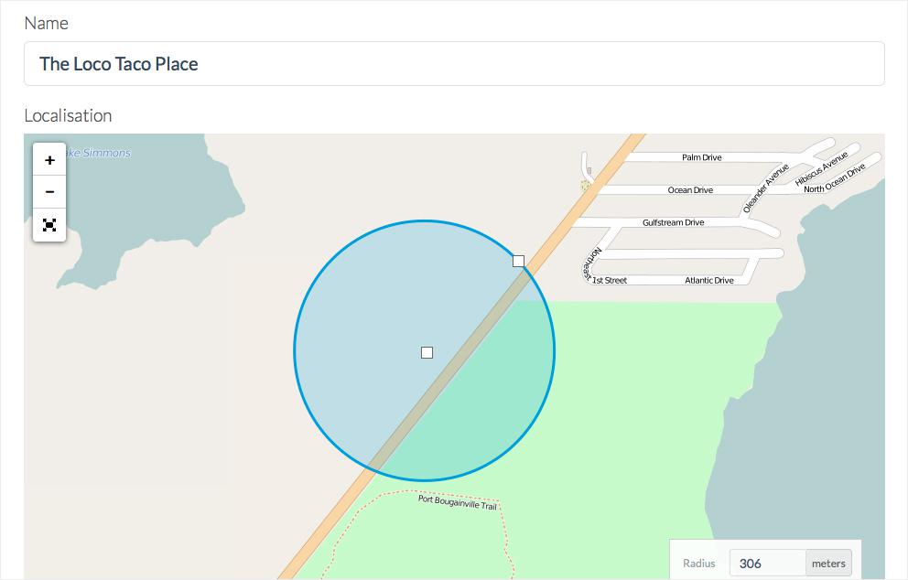Viewport: 908px width, 580px height.
Task: Click the 1st Street label on map
Action: point(610,280)
